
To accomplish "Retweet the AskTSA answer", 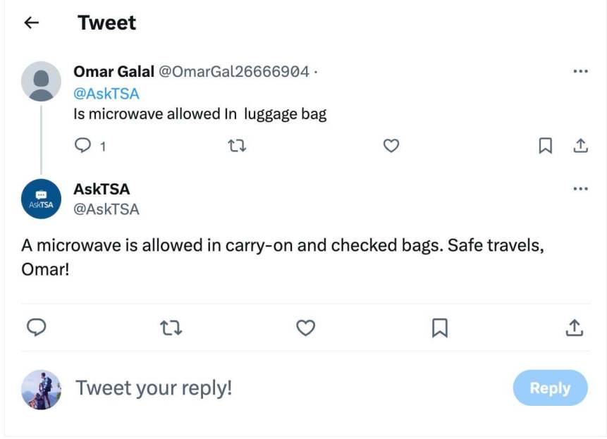I will click(x=171, y=328).
